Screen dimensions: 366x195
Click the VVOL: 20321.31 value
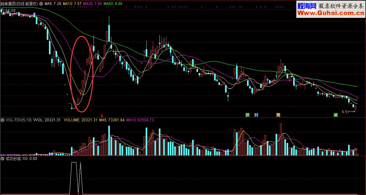47,120
